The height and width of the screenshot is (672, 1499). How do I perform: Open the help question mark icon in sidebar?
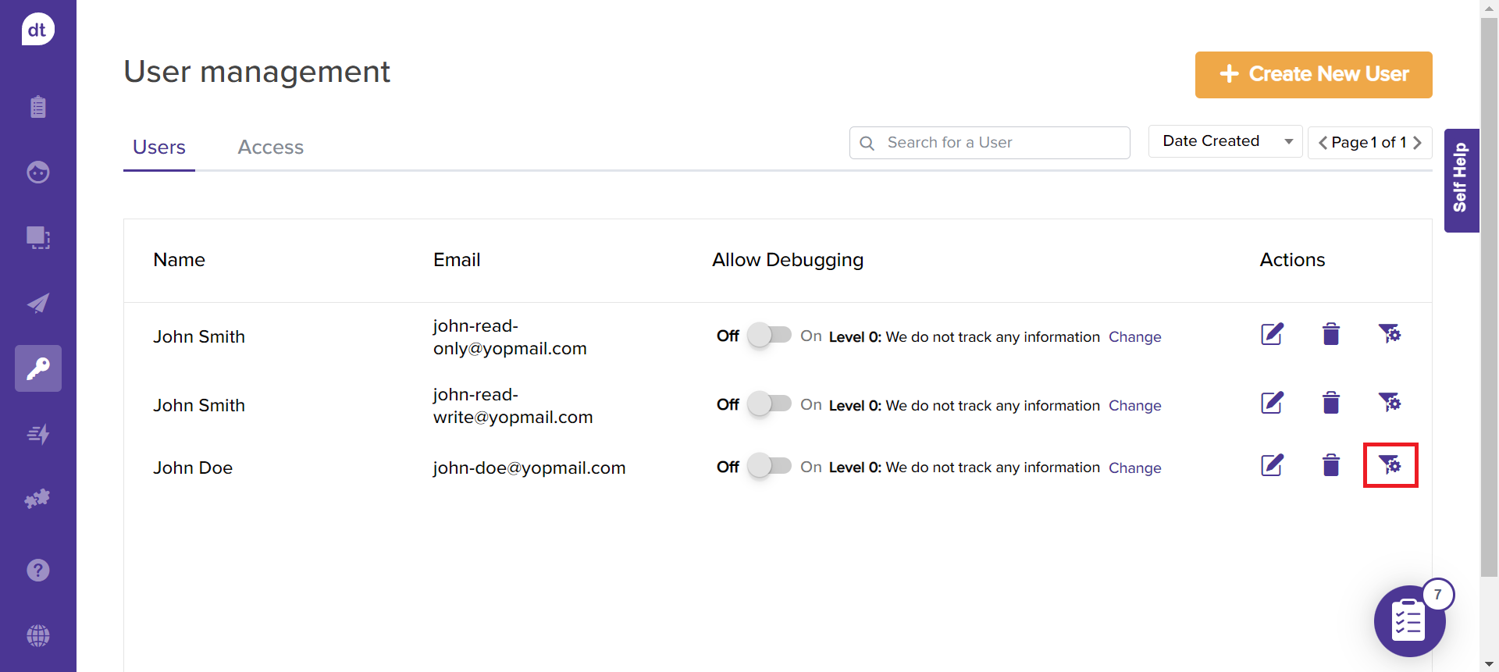37,571
